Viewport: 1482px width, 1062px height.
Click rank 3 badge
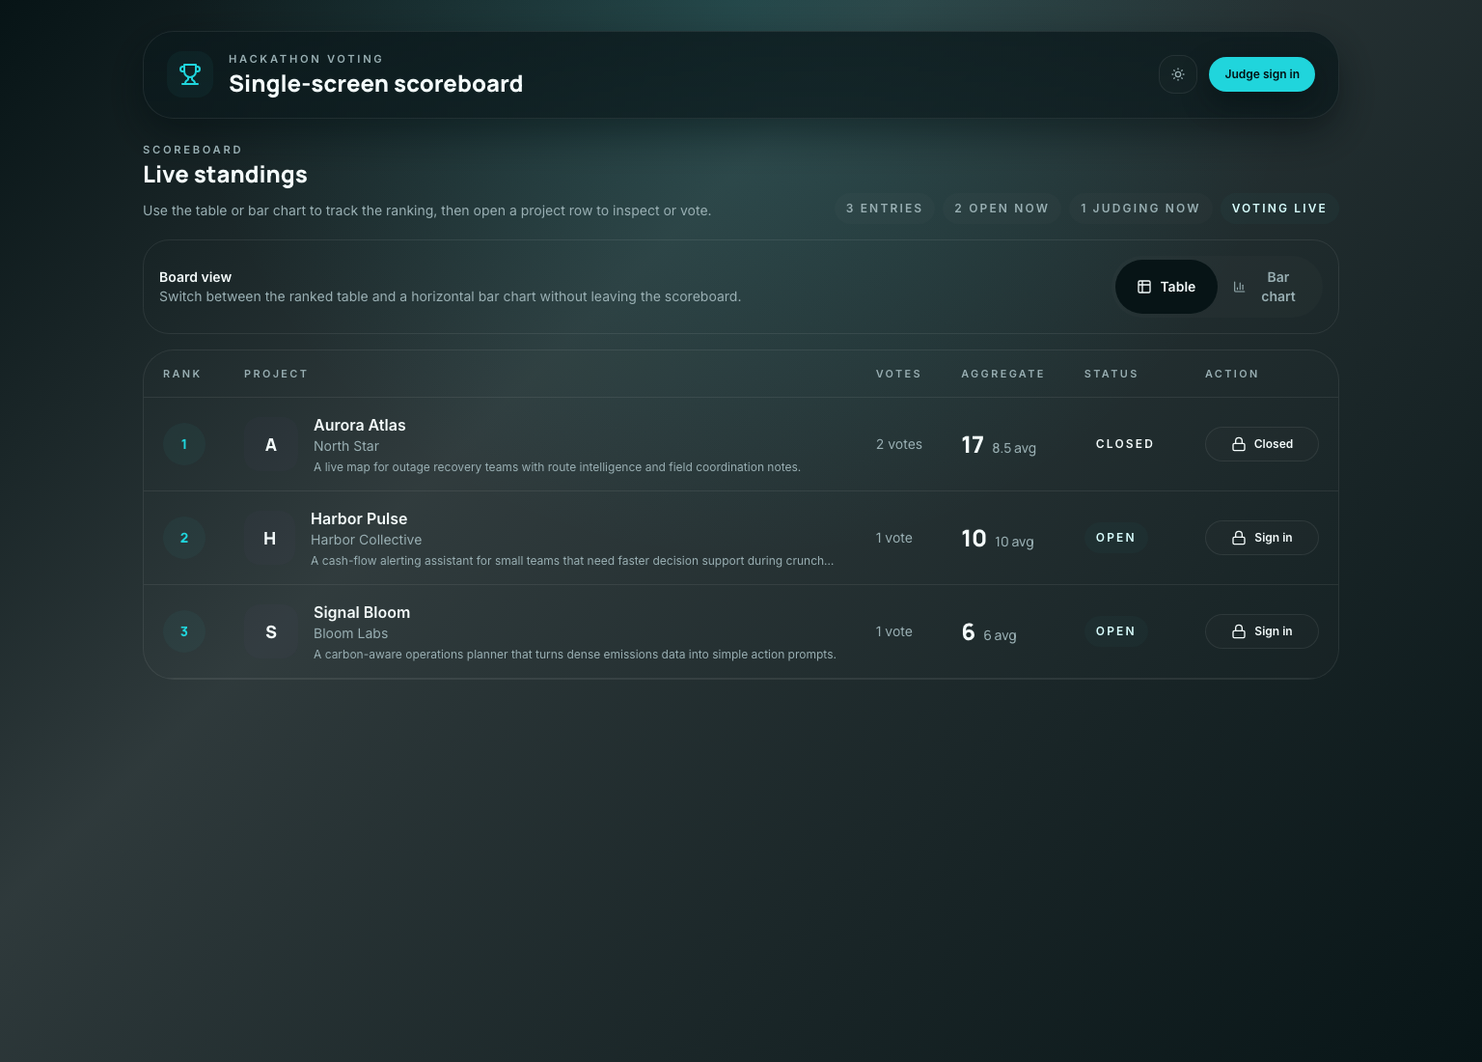tap(184, 631)
